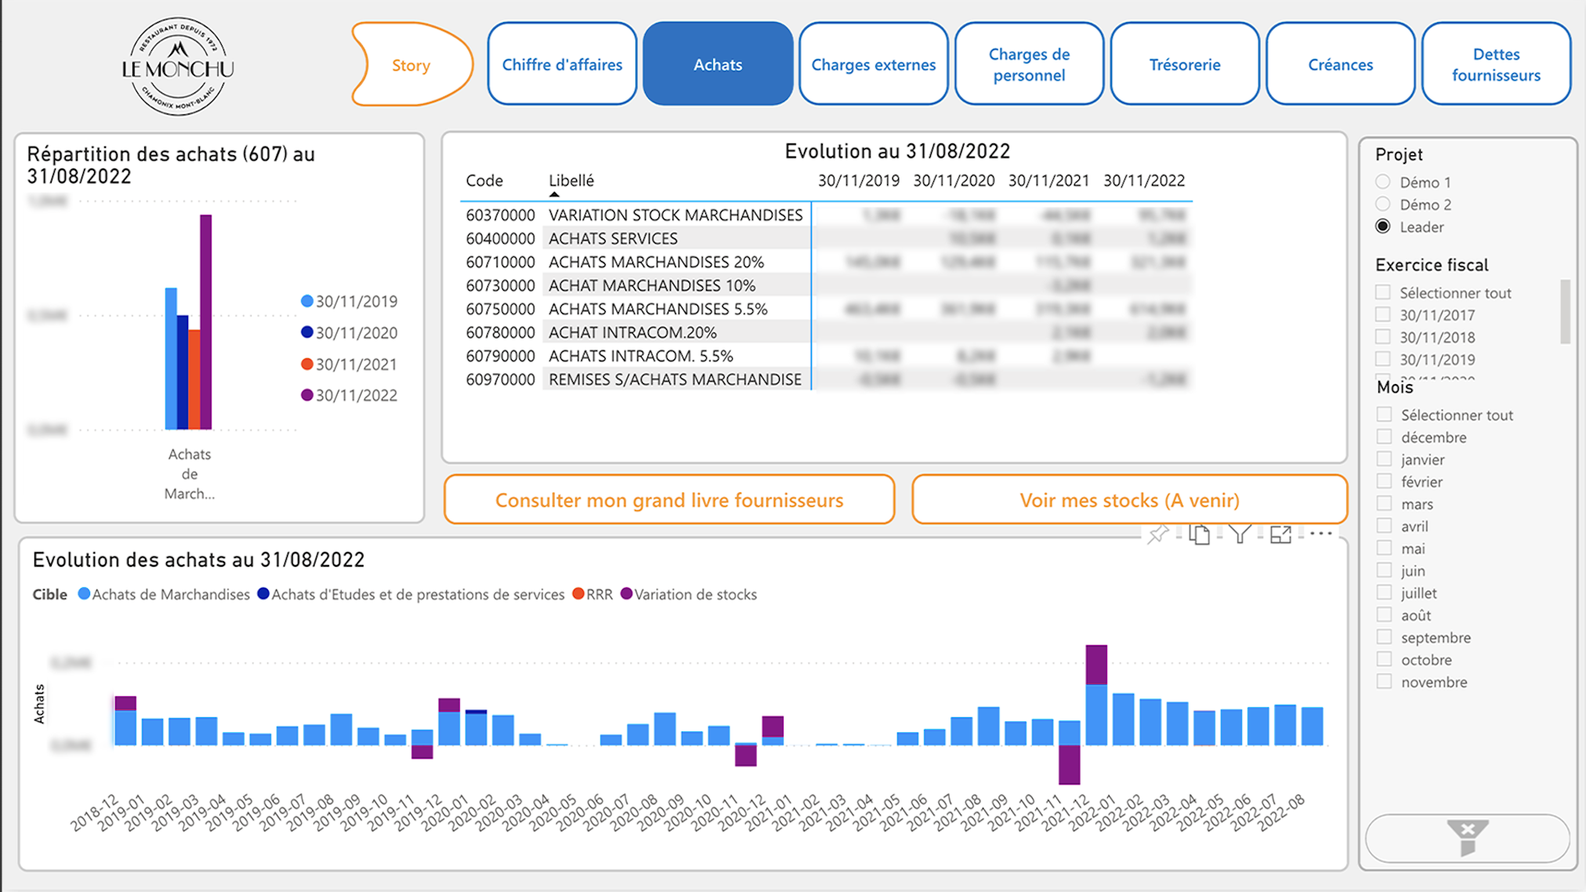Click Achats de Marchandises legend dot
The width and height of the screenshot is (1586, 892).
click(84, 593)
